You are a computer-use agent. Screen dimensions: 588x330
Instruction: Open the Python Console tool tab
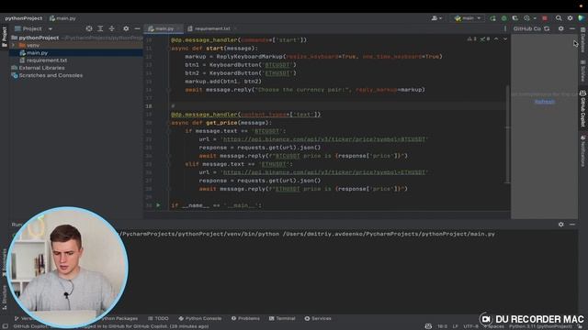click(200, 318)
